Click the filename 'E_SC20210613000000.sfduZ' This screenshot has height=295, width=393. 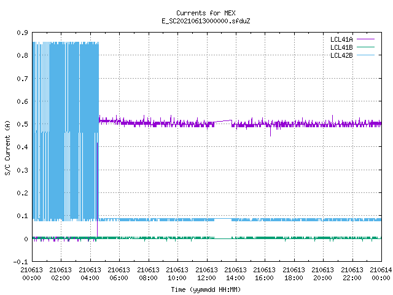(206, 21)
